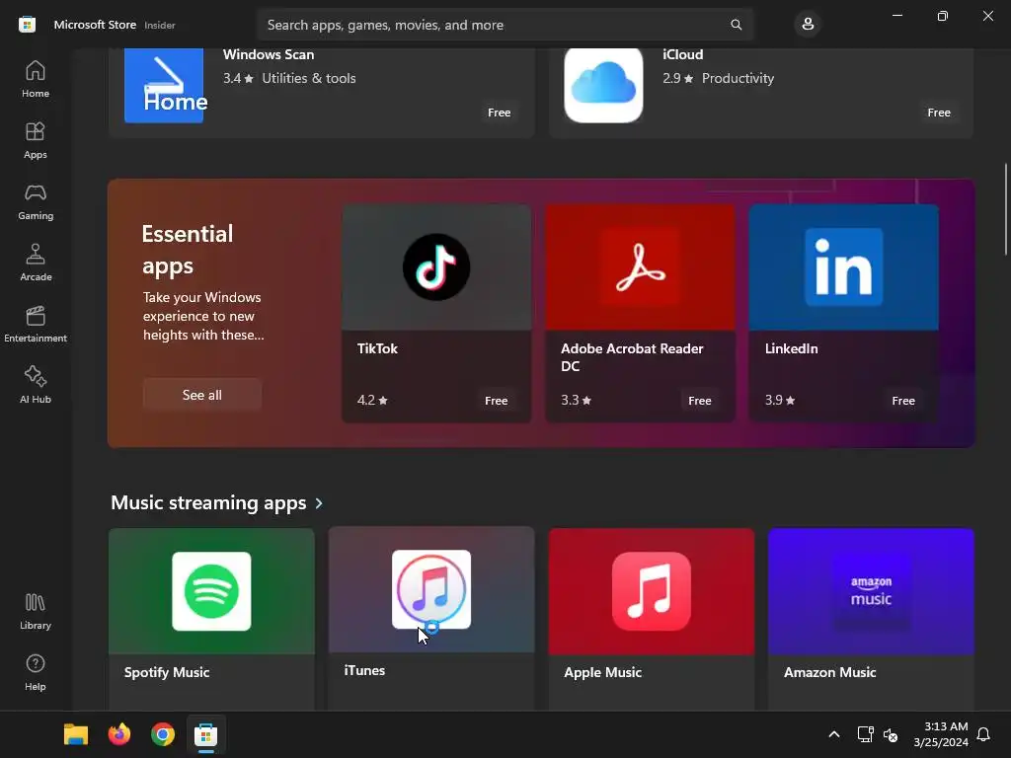The width and height of the screenshot is (1011, 758).
Task: Click the Microsoft Store logo icon
Action: [x=27, y=25]
